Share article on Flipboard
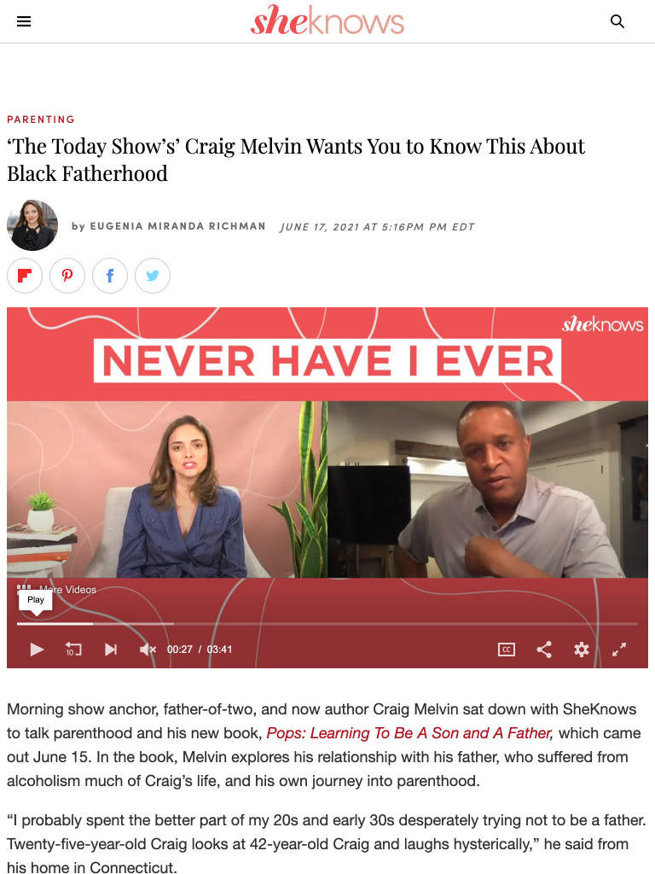655x874 pixels. tap(25, 276)
